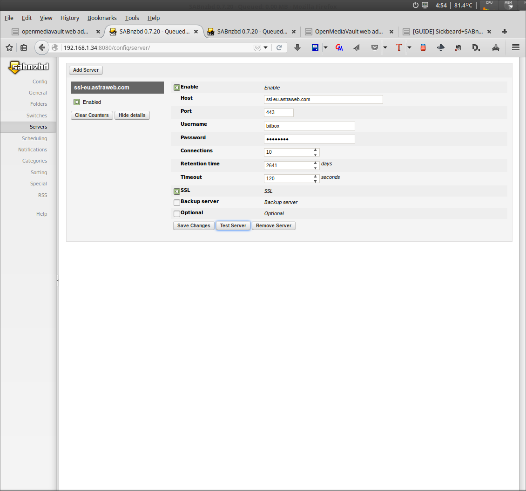Click the Pocket icon in toolbar
This screenshot has width=526, height=491.
[x=375, y=48]
